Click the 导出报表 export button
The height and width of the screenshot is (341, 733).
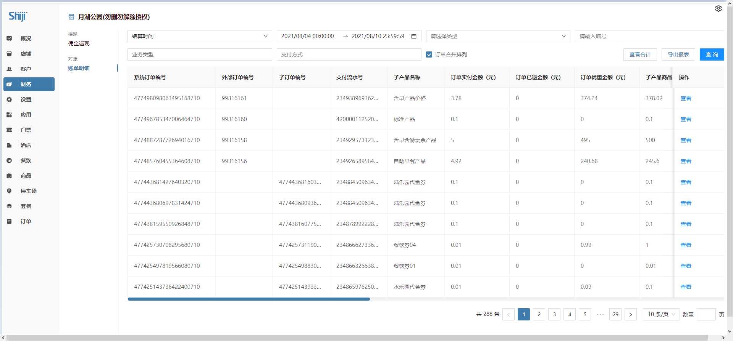(678, 54)
